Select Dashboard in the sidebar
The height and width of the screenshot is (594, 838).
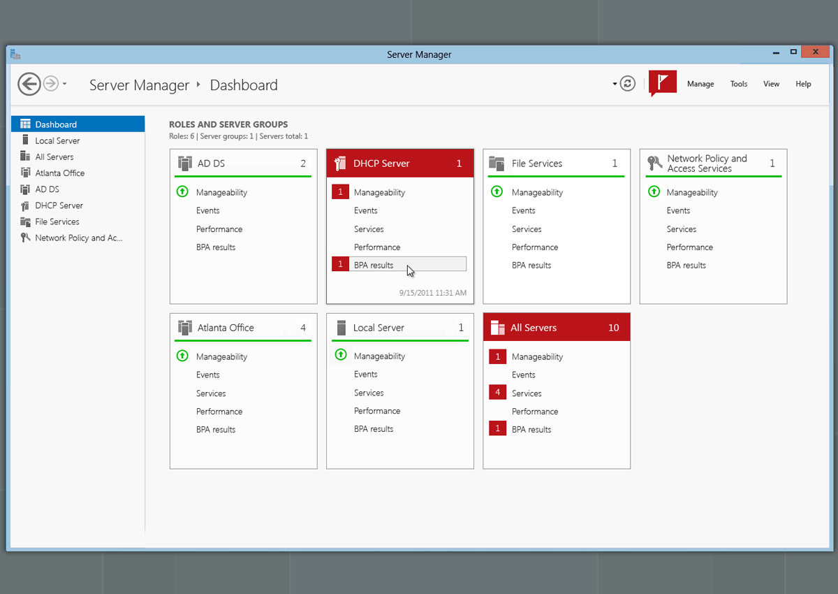(78, 124)
